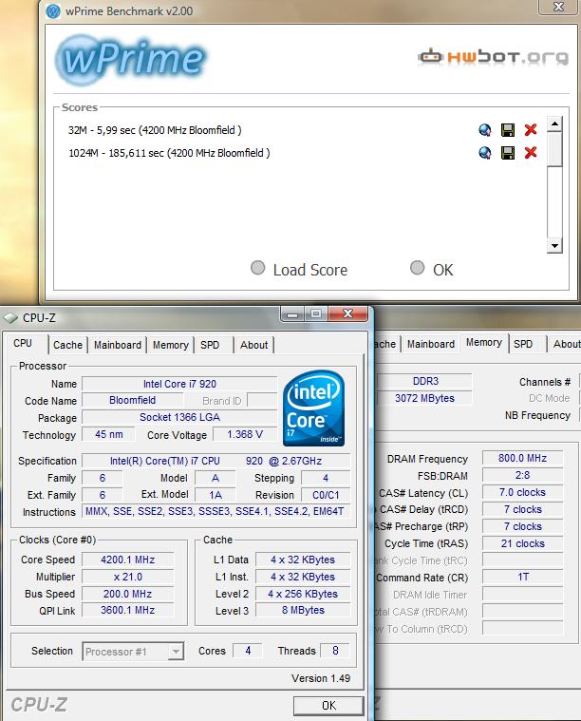Click the Intel Core i7 logo badge
This screenshot has width=581, height=721.
click(x=313, y=408)
